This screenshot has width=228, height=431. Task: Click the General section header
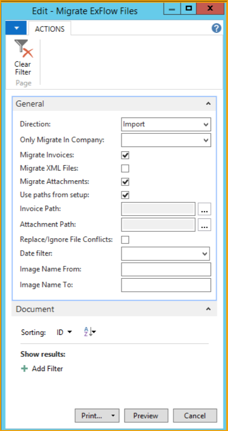tap(114, 103)
